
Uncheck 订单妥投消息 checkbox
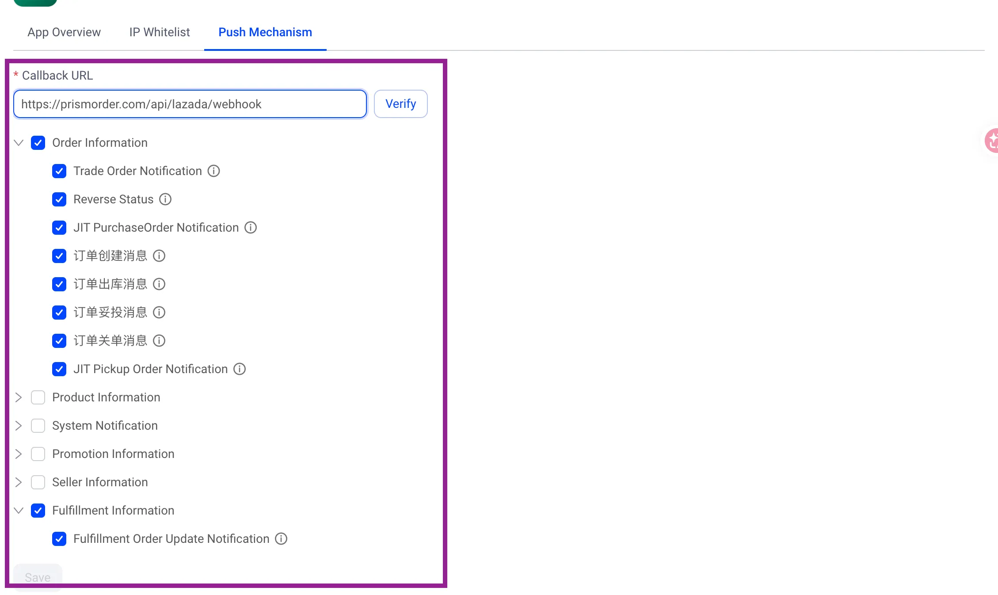[x=59, y=313]
